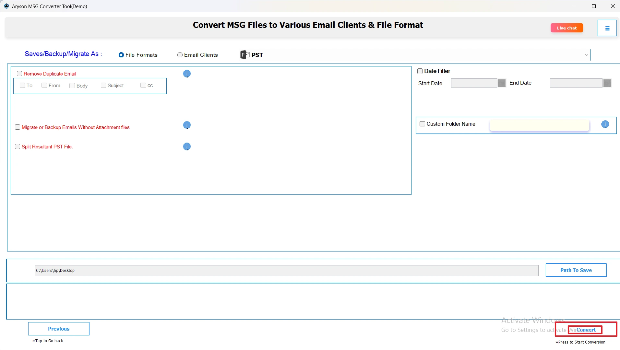The image size is (620, 350).
Task: Enable Migrate Emails Without Attachment files
Action: point(18,127)
